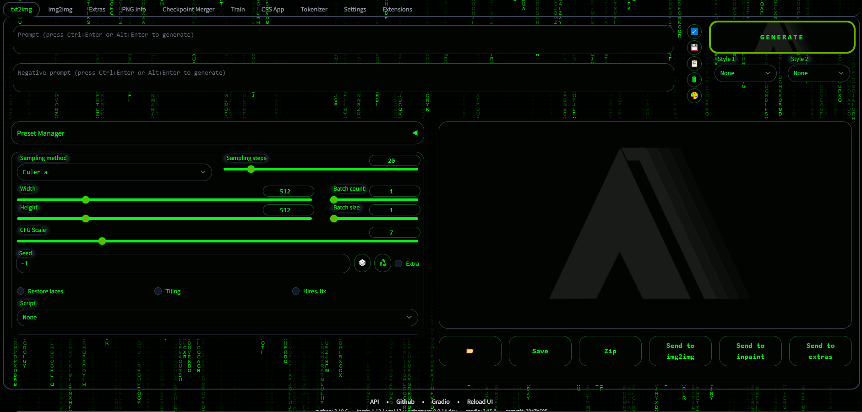Open the Sampling method dropdown
862x412 pixels.
coord(115,172)
